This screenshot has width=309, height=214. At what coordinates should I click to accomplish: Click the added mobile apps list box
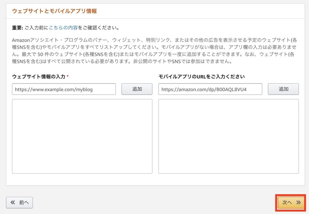(229, 136)
